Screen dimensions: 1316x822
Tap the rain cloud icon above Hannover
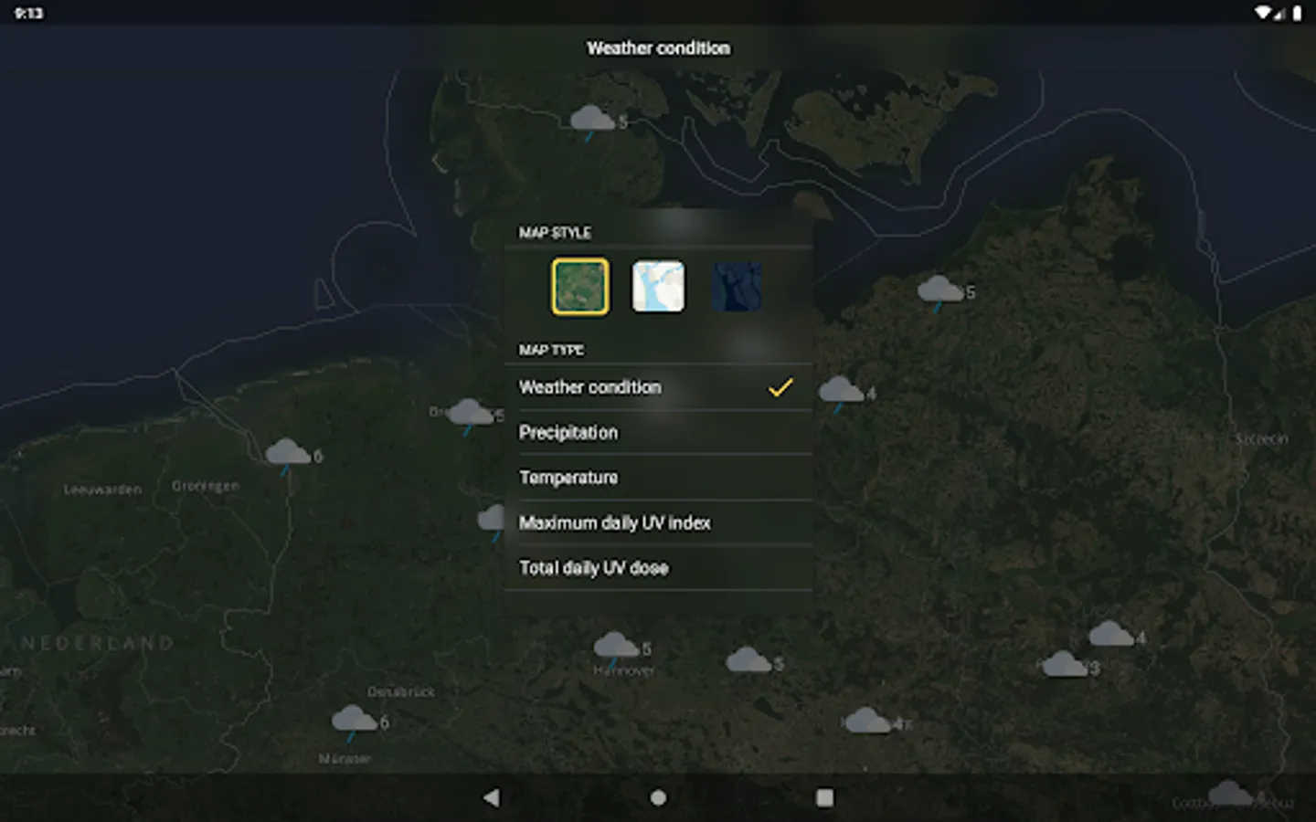click(616, 648)
